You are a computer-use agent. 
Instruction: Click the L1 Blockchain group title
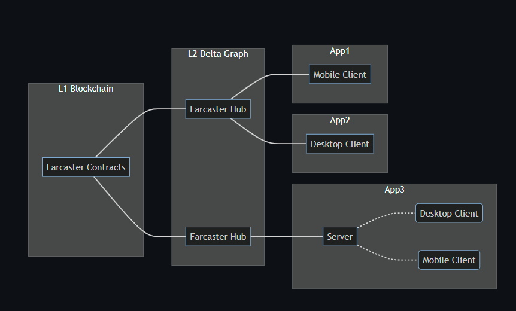click(86, 89)
